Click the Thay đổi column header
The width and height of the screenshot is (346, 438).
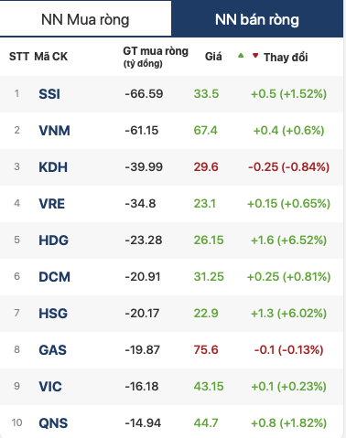(286, 57)
